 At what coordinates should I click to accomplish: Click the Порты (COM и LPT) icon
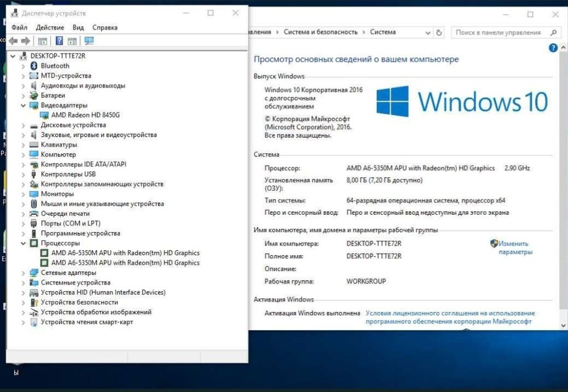coord(34,223)
